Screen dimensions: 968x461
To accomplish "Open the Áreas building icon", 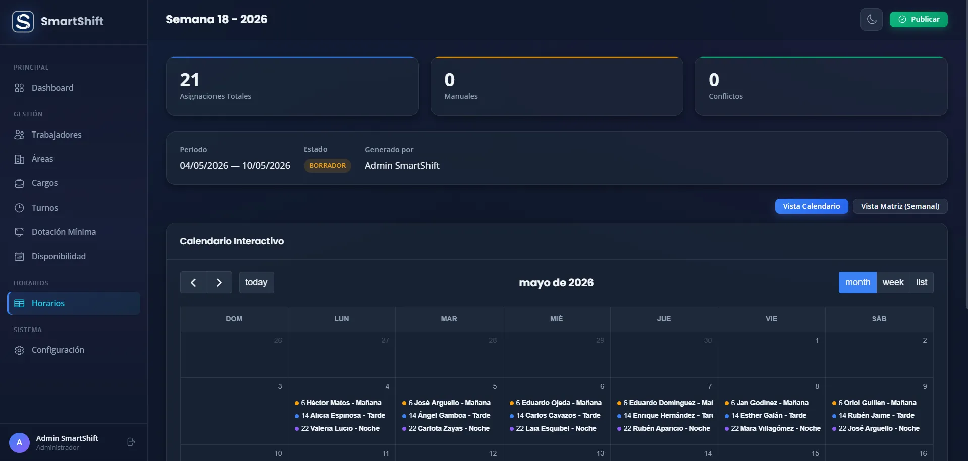I will pyautogui.click(x=19, y=159).
